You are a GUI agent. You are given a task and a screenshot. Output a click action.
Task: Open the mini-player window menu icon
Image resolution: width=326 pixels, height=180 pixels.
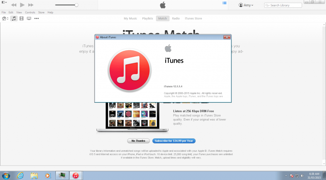point(4,2)
